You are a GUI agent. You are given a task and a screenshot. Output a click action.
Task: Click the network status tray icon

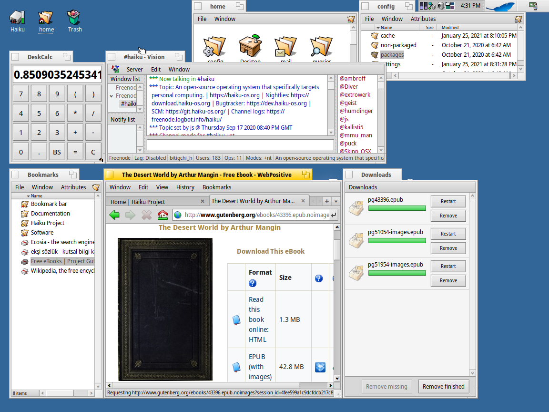(x=432, y=6)
